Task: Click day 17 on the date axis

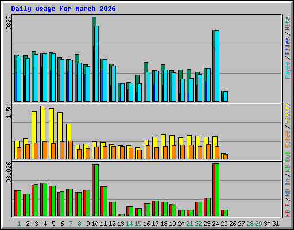Action: 155,224
